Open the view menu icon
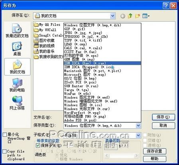This screenshot has height=165, width=179. tap(146, 16)
